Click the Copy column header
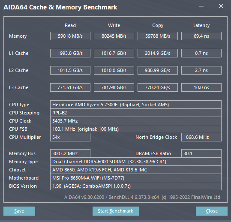 click(158, 25)
